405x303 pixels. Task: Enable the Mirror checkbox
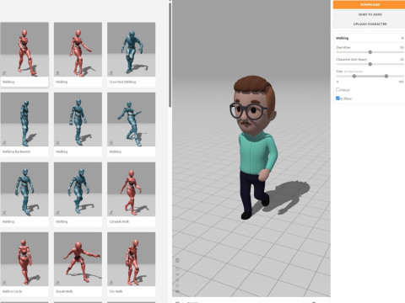pyautogui.click(x=337, y=89)
